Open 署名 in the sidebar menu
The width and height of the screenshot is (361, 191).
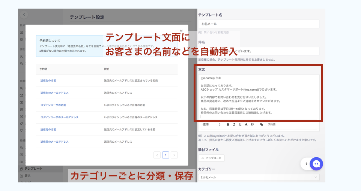[27, 175]
